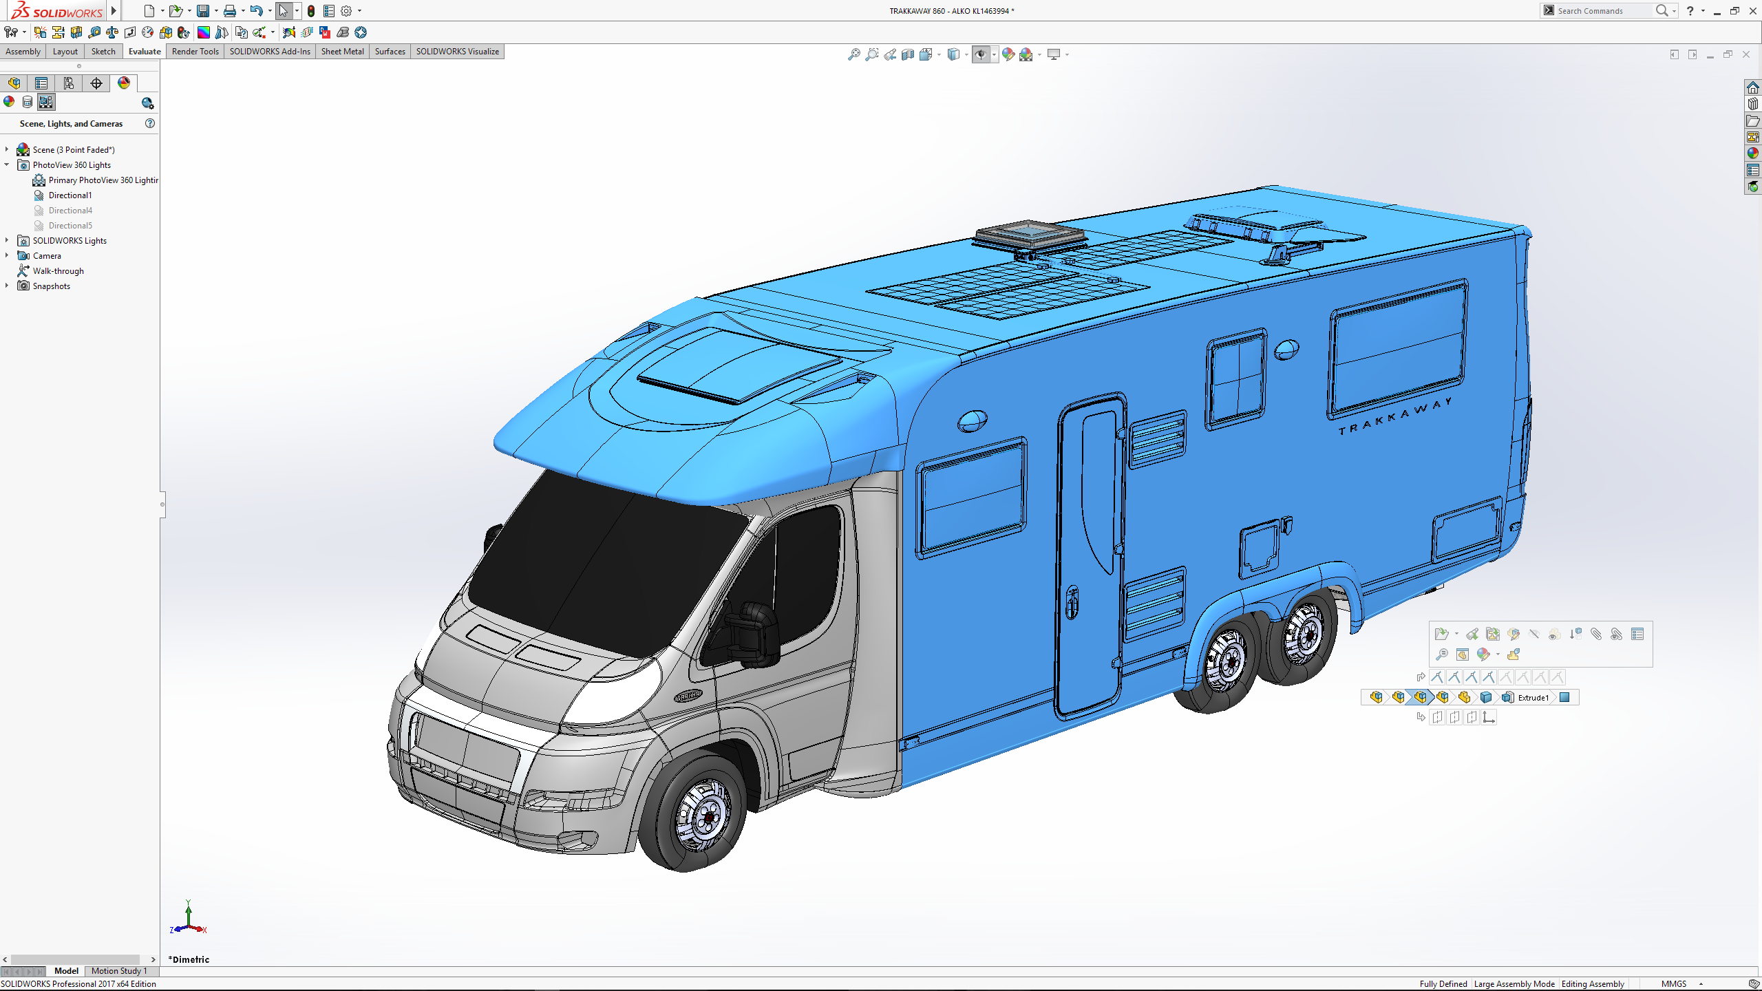
Task: Open the Save button dropdown arrow
Action: tap(216, 11)
